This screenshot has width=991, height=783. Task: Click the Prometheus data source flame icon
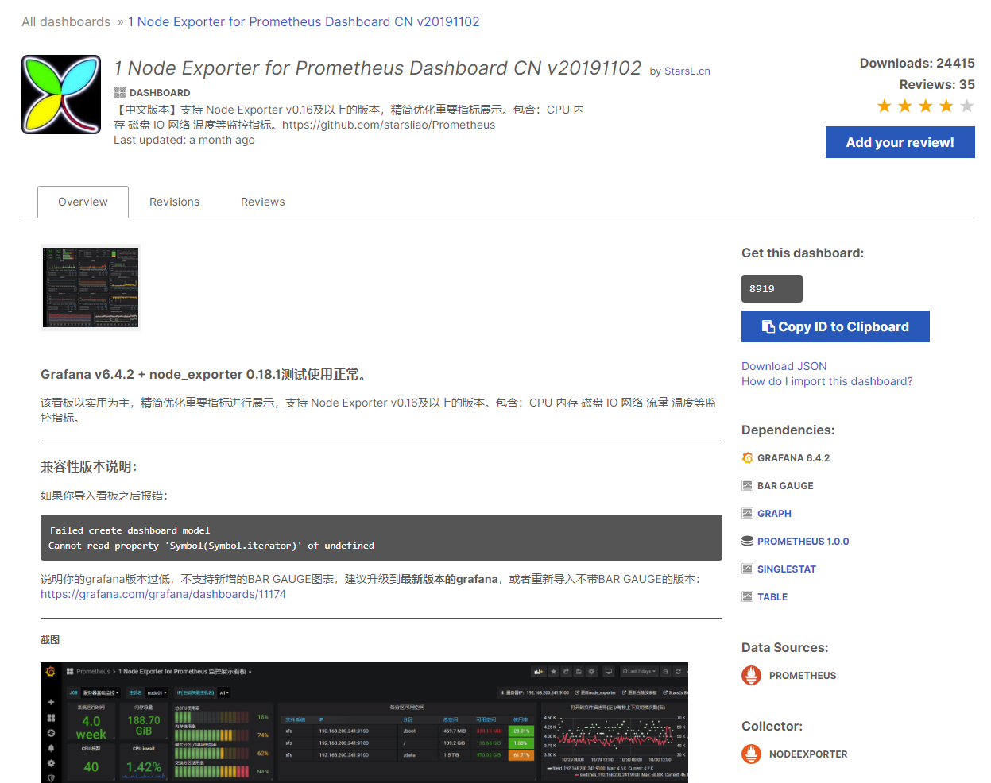(x=751, y=675)
